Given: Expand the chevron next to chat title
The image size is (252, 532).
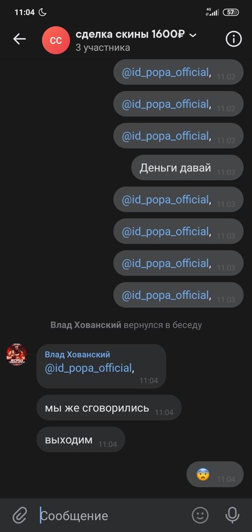Looking at the screenshot, I should click(x=192, y=35).
